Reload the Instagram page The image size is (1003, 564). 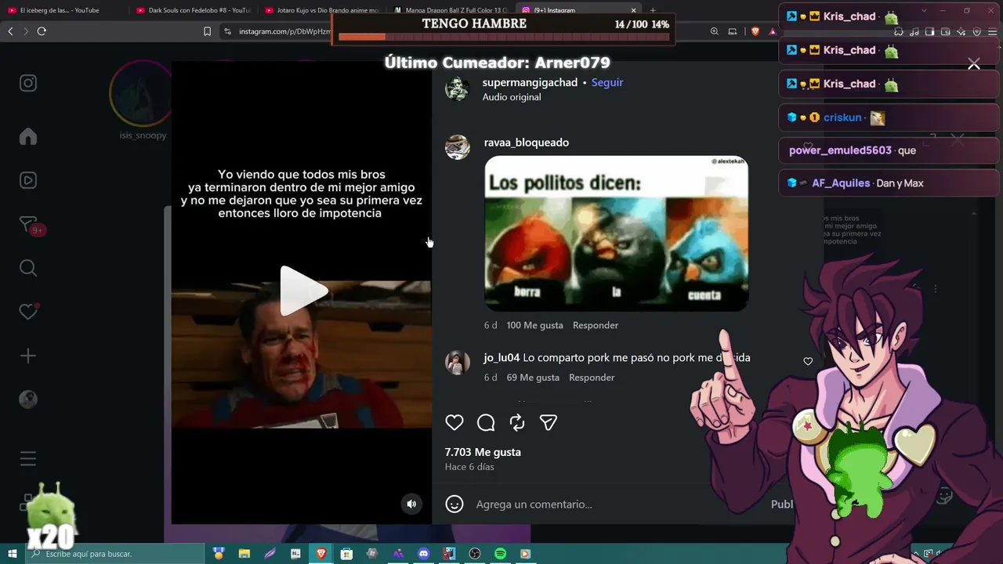42,31
